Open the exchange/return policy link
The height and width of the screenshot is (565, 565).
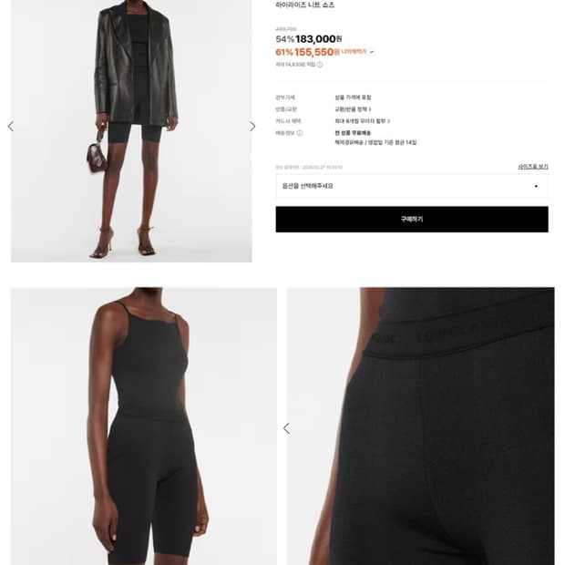click(354, 109)
